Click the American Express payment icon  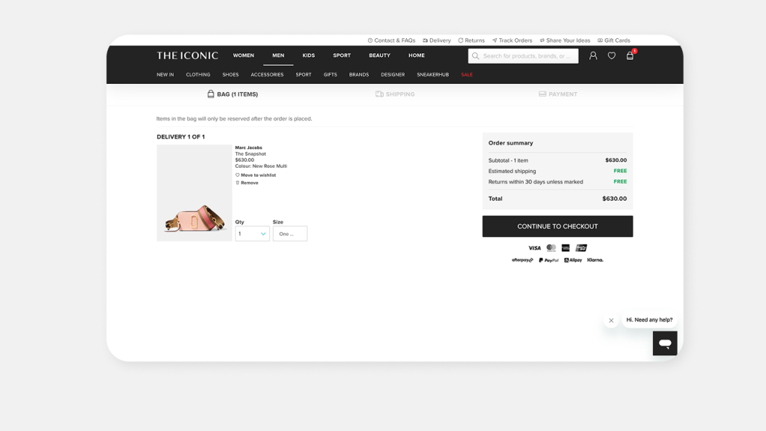pos(566,248)
